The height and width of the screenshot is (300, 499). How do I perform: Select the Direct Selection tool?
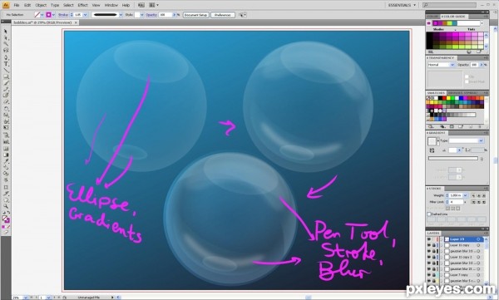(x=6, y=38)
